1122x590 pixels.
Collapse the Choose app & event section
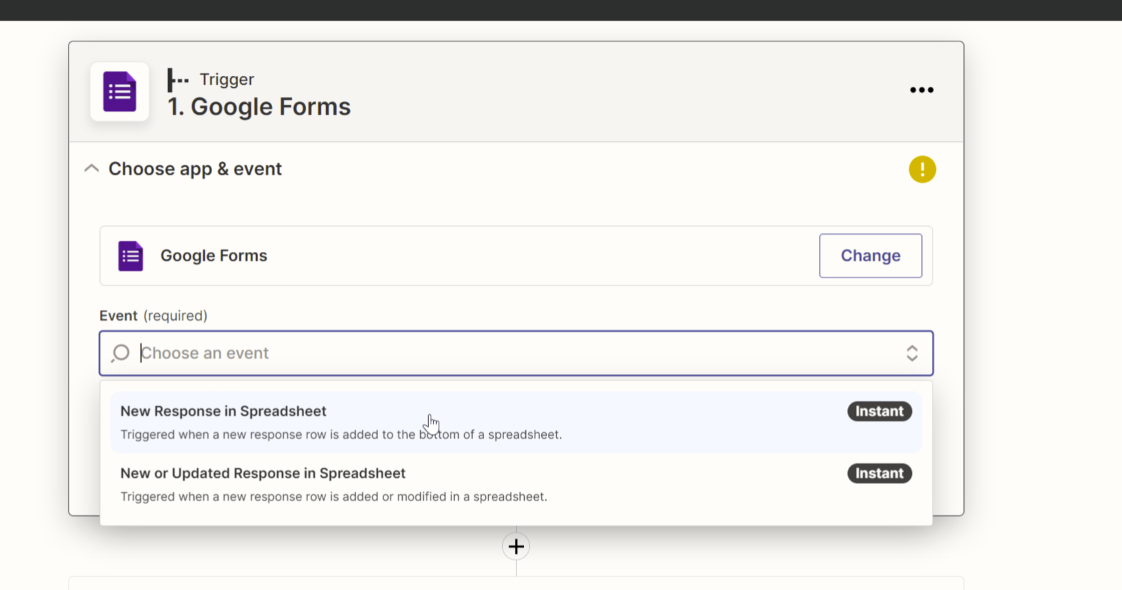click(91, 169)
